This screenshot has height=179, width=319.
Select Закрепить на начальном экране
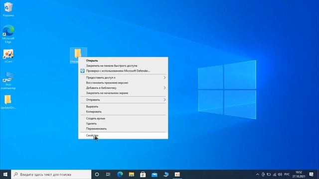point(123,93)
